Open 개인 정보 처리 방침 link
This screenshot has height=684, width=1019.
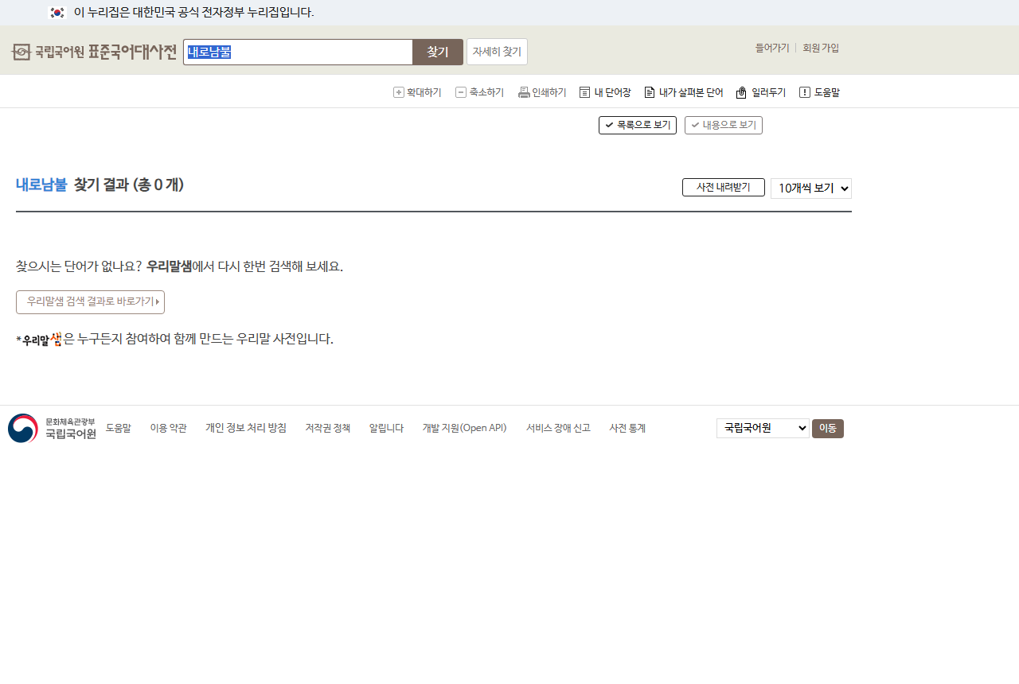(x=246, y=428)
